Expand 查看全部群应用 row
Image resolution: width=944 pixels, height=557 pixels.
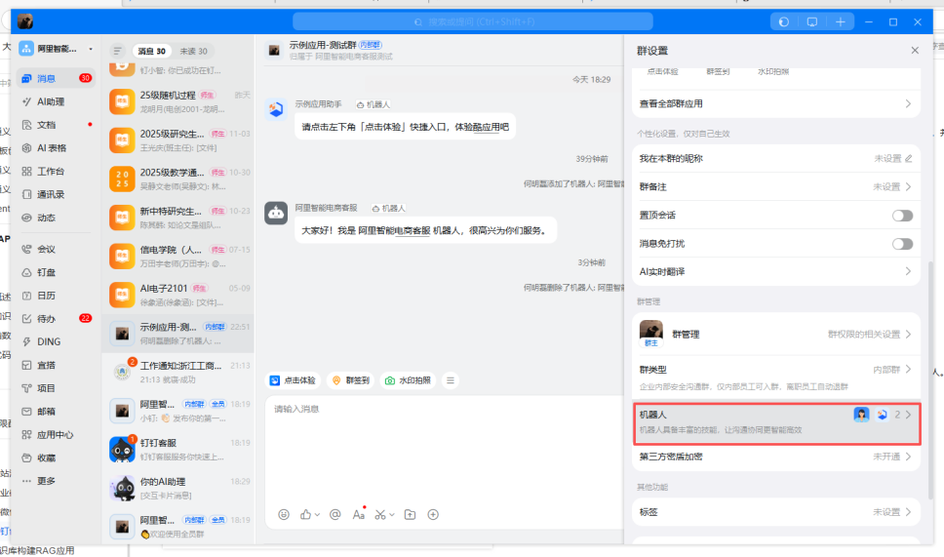776,103
